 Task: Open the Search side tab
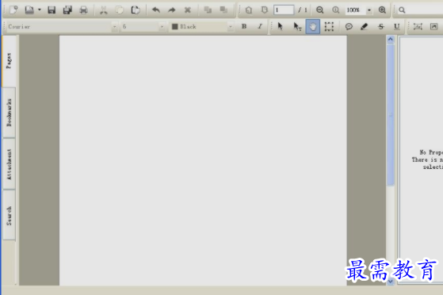[x=9, y=215]
